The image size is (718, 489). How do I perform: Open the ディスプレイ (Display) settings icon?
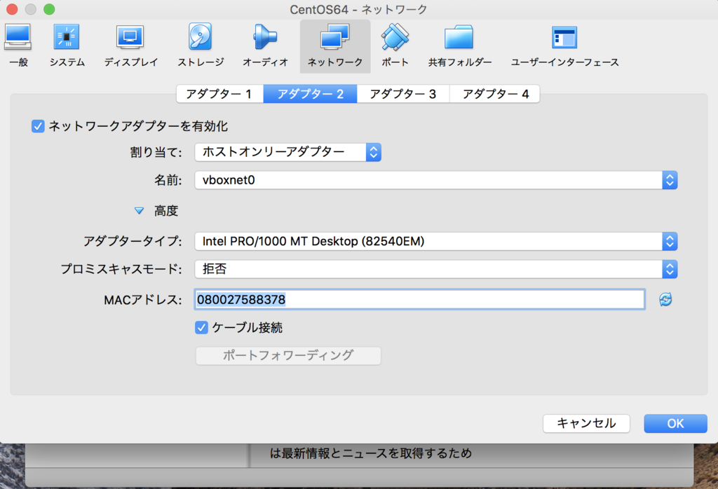(x=130, y=46)
